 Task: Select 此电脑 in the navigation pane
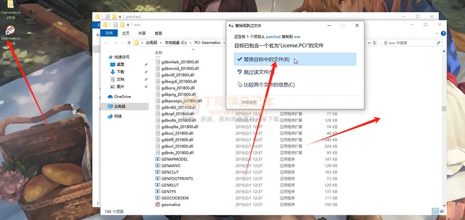point(121,106)
